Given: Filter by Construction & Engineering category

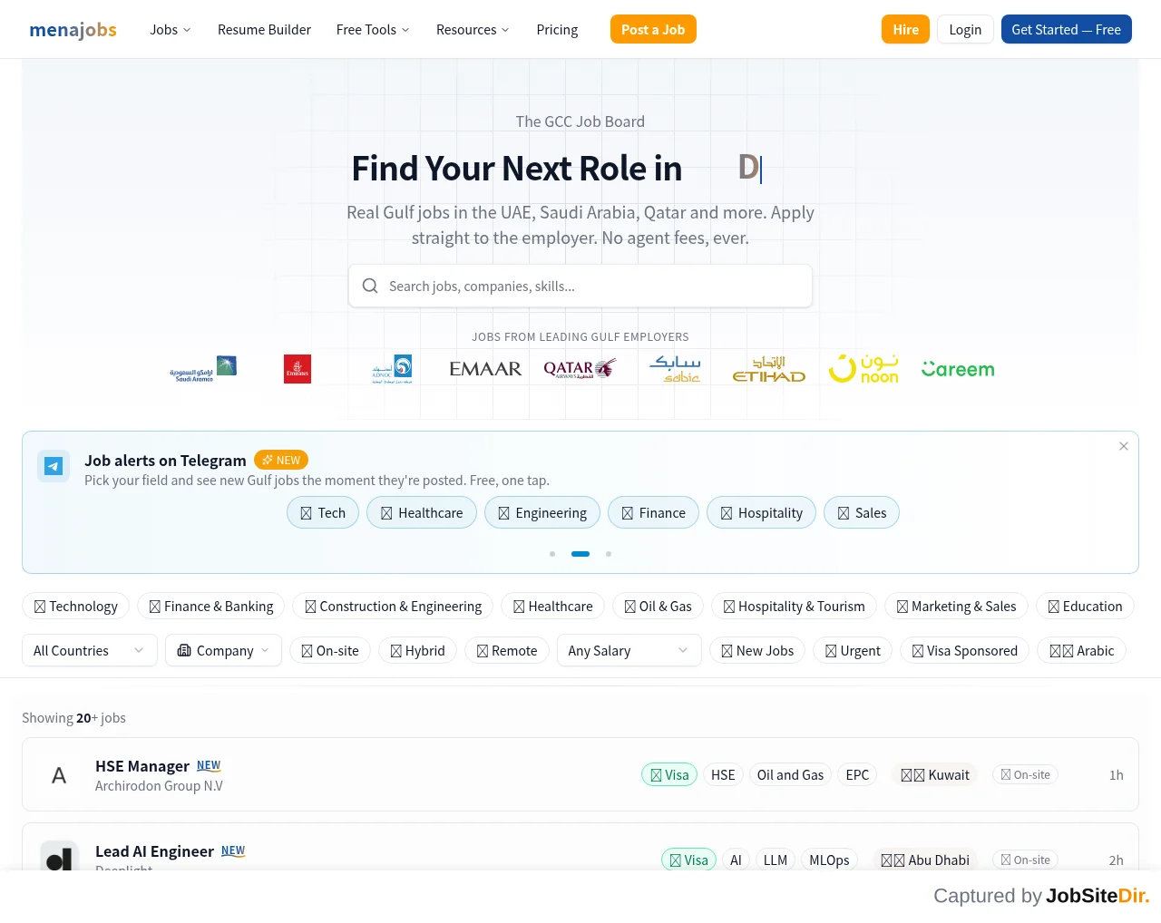Looking at the screenshot, I should click(x=393, y=607).
